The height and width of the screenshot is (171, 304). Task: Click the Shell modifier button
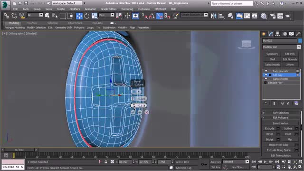click(x=272, y=59)
